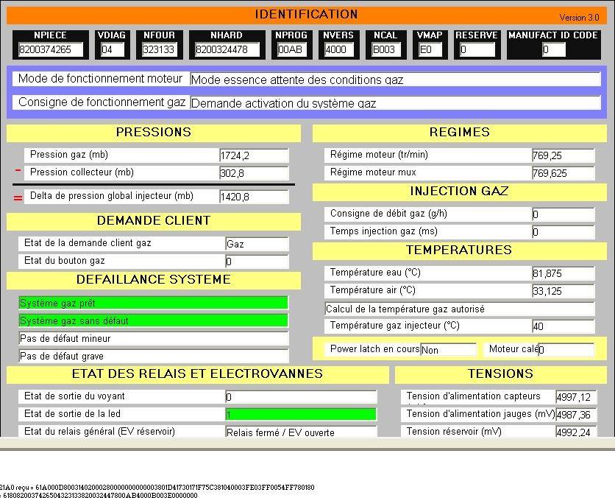Select the green Système gaz sans défaut bar
615x498 pixels.
pos(153,320)
